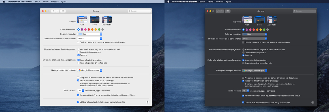Open Google Chrome.app browser dropdown, dark window

pos(255,71)
